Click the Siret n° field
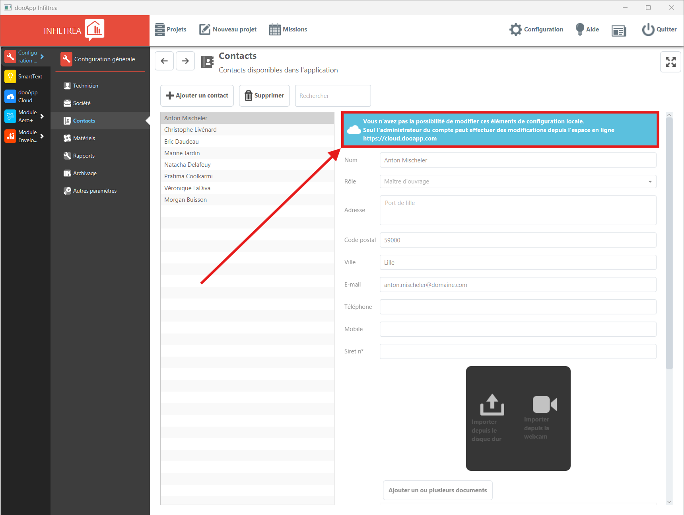 (x=518, y=351)
